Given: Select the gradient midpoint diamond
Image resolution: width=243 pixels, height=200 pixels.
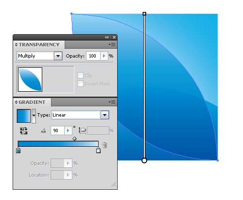Looking at the screenshot, I should (74, 139).
